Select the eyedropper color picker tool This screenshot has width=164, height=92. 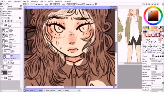click(x=155, y=42)
